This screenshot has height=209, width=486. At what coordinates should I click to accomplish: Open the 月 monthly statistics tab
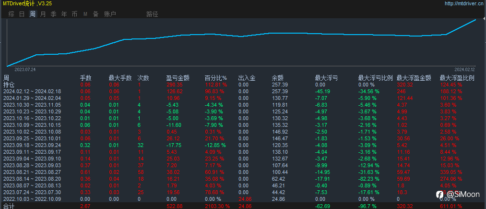(43, 14)
